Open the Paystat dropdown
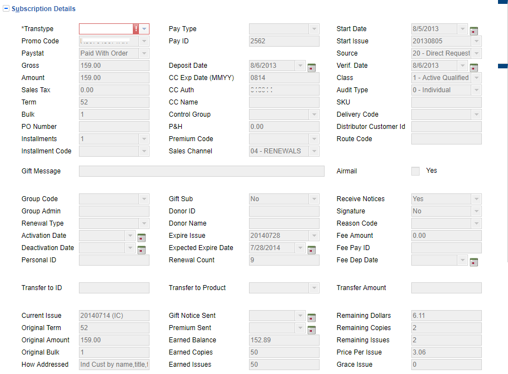 tap(144, 53)
